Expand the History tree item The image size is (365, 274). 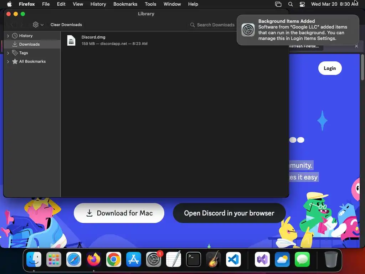[x=8, y=36]
